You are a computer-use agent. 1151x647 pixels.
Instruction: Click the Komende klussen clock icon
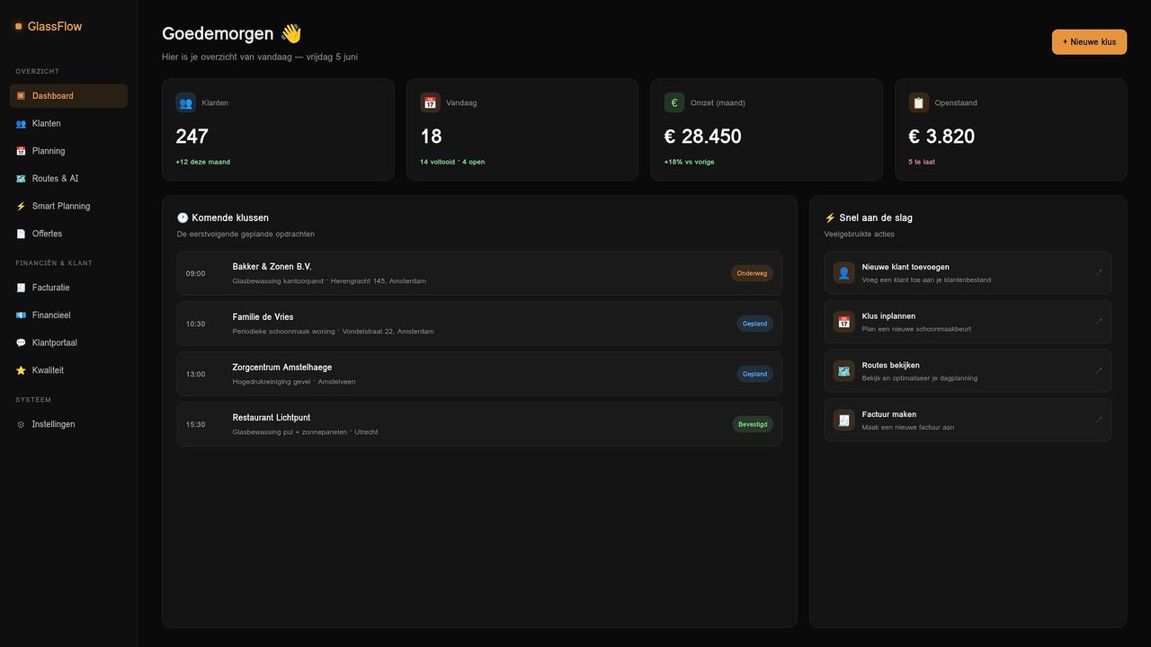(183, 217)
